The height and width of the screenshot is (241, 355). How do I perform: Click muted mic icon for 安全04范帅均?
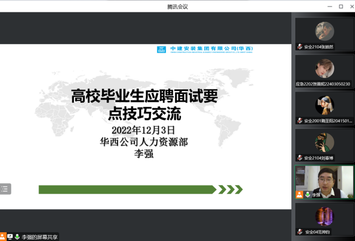click(x=300, y=232)
